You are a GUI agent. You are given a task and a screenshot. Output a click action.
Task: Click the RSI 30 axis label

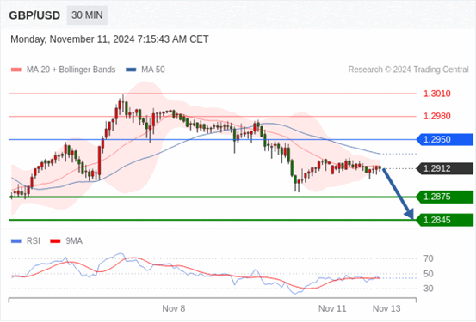tap(429, 289)
